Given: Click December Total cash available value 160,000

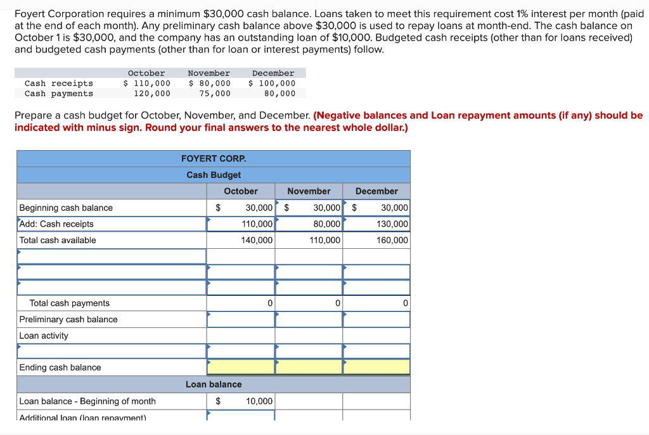Looking at the screenshot, I should point(392,240).
